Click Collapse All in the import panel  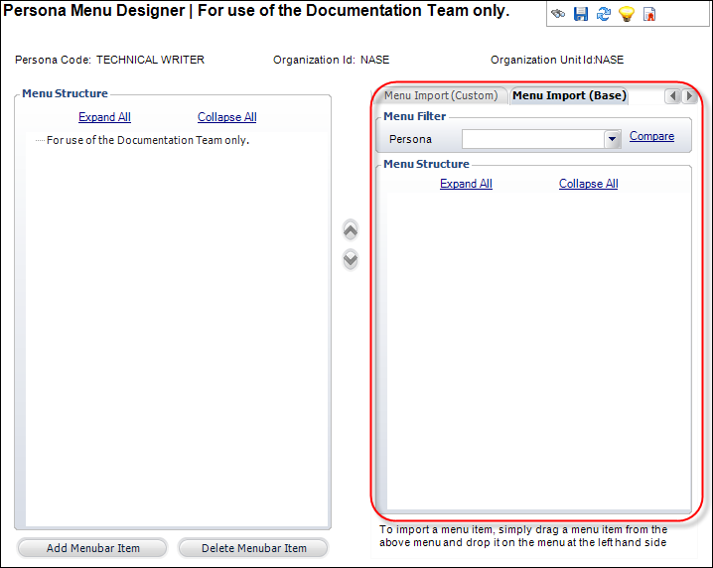point(589,184)
